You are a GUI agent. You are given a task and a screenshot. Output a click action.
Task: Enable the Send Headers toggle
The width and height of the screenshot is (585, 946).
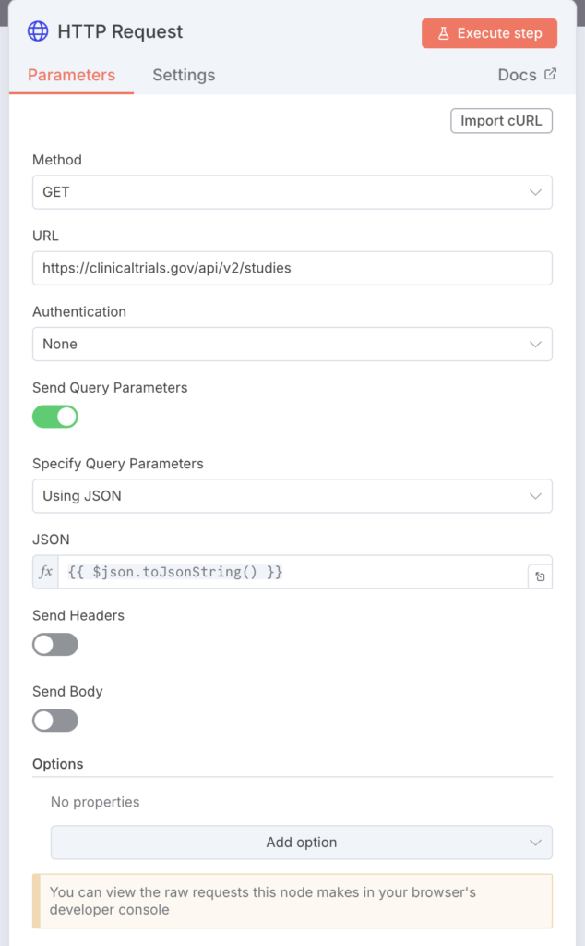click(x=55, y=645)
